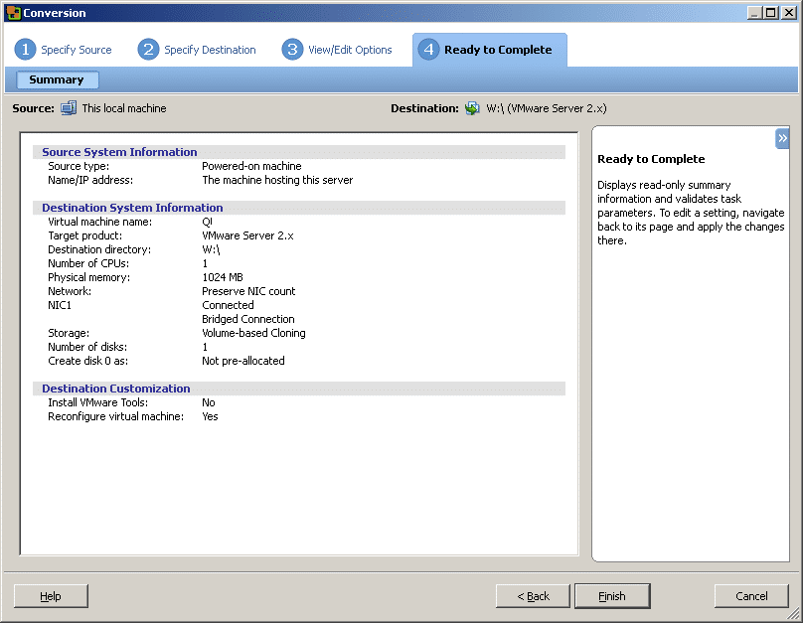Click the Destination System Information heading
This screenshot has height=623, width=803.
(132, 208)
